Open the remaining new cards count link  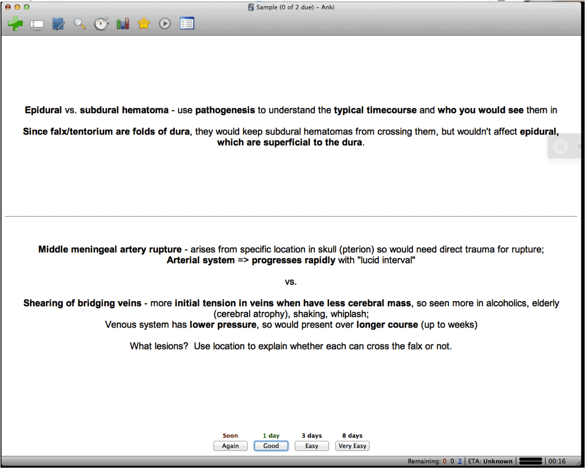tap(459, 461)
